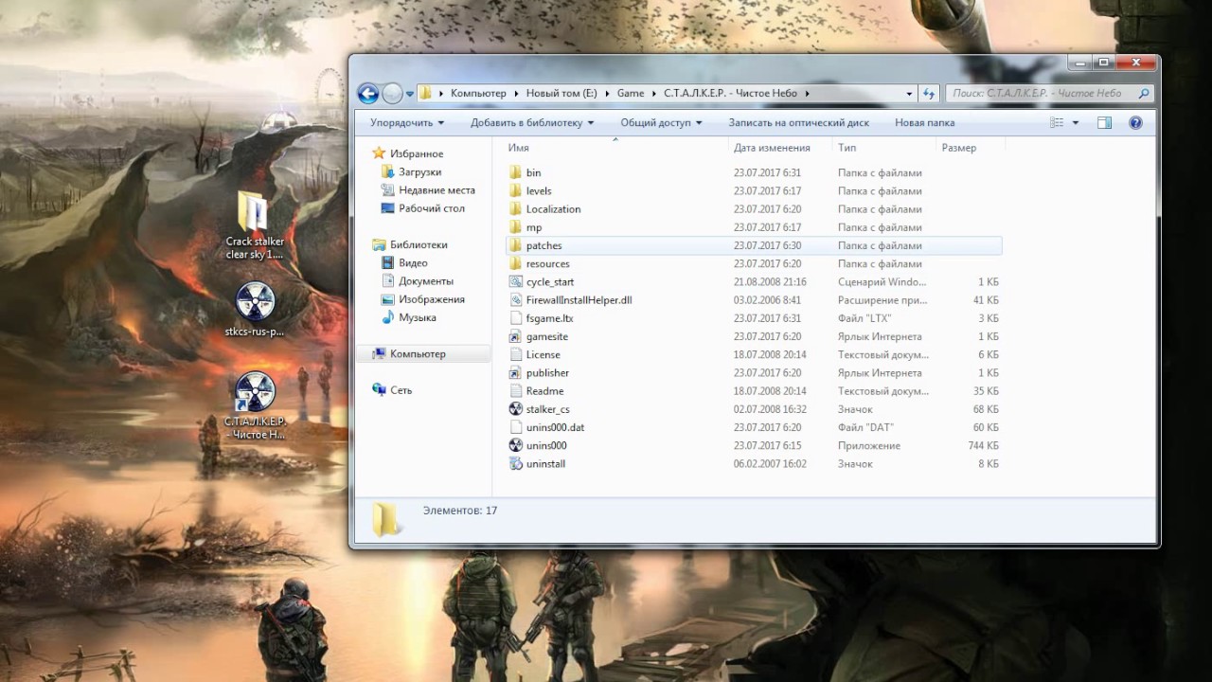
Task: Select the 'gamesite' internet shortcut icon
Action: tap(515, 336)
